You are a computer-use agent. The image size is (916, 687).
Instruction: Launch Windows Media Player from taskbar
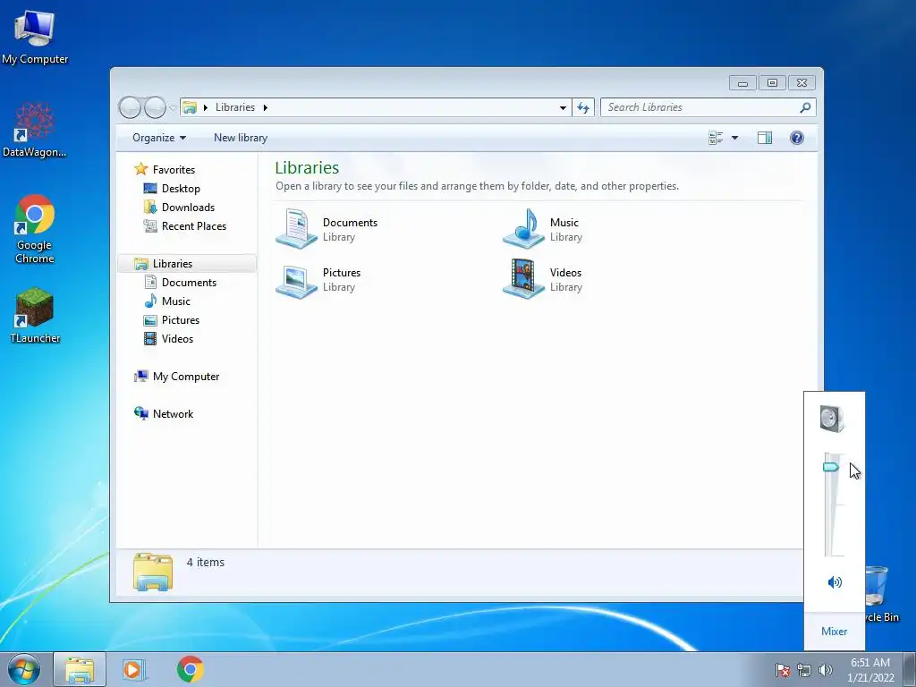click(x=134, y=669)
